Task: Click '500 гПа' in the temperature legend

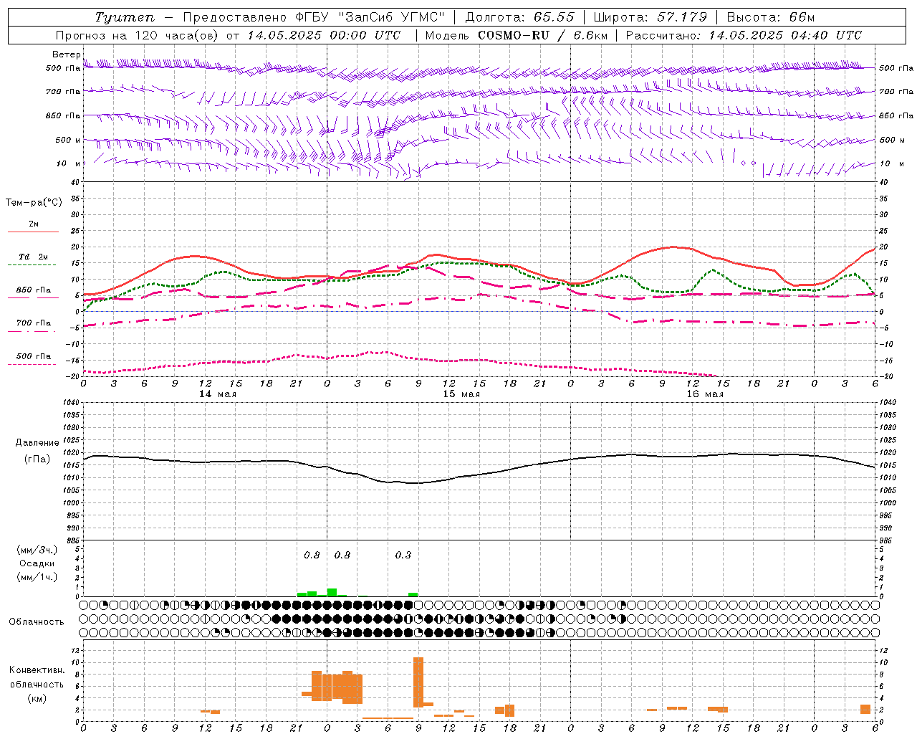Action: point(33,356)
